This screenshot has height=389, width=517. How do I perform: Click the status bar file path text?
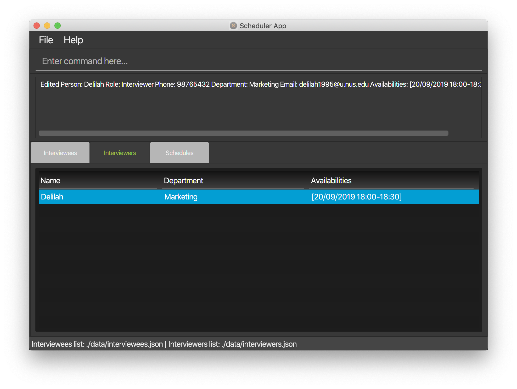tap(164, 344)
